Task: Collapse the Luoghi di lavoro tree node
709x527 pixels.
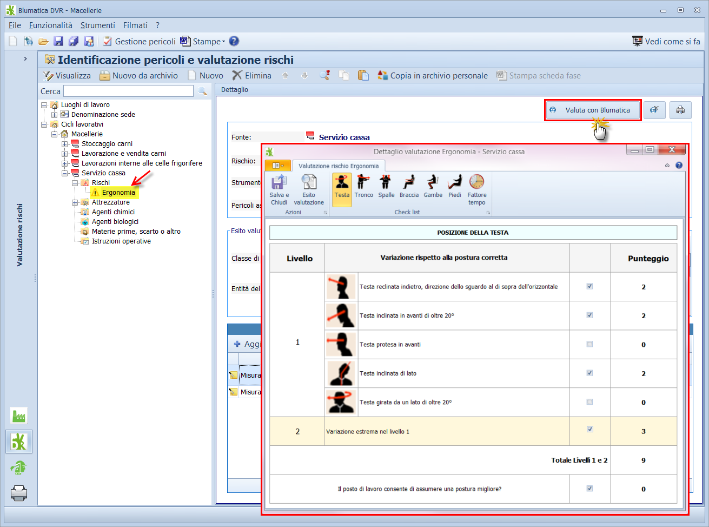Action: click(44, 105)
